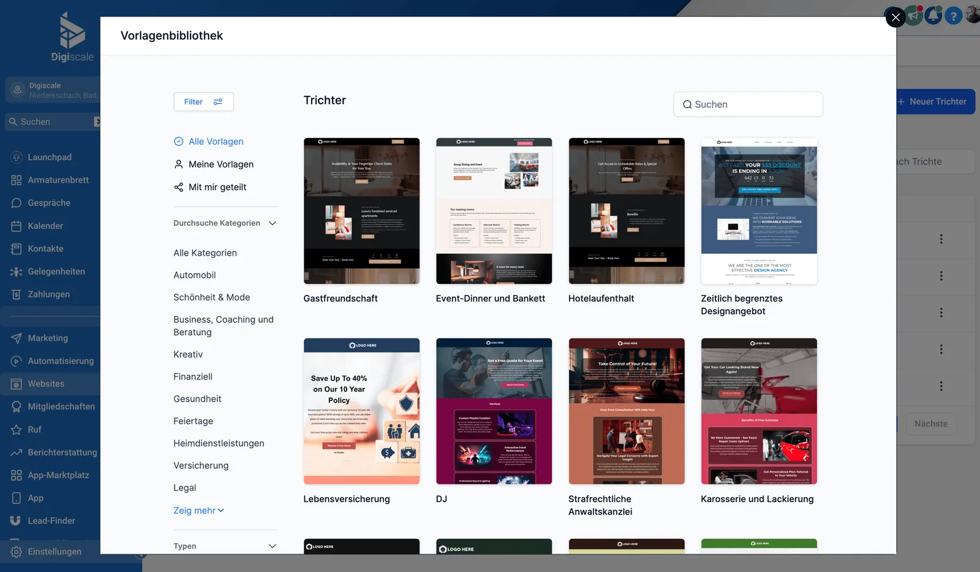
Task: Open the Gastfreundschaft template thumbnail
Action: [361, 211]
